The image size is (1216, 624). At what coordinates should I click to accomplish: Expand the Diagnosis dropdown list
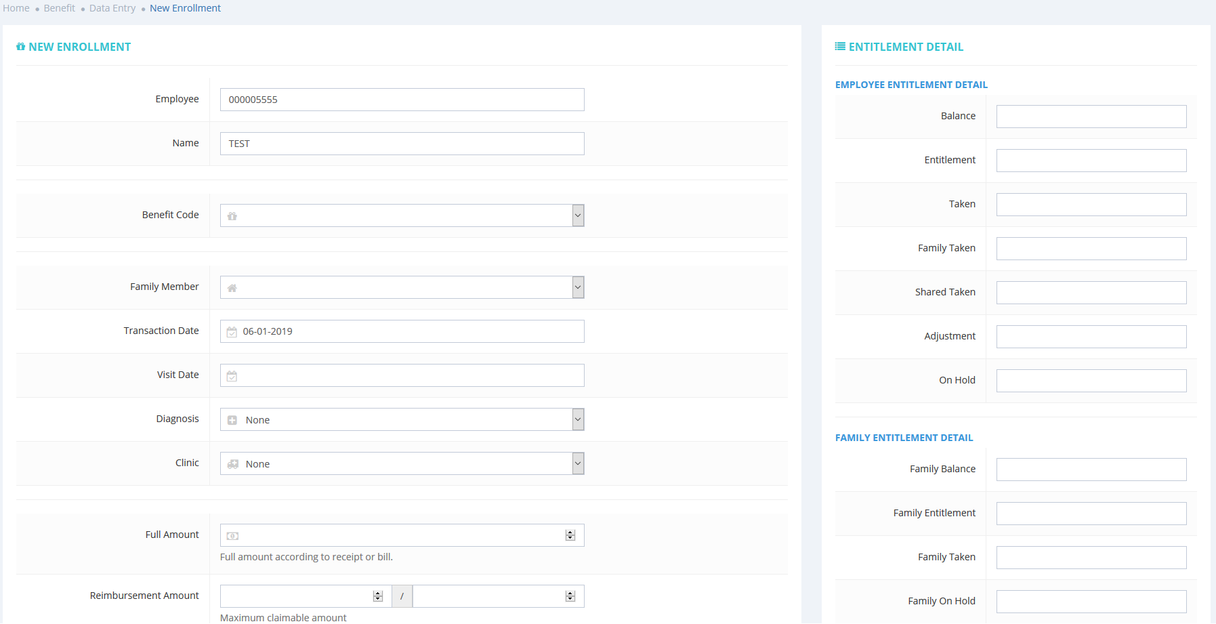click(578, 419)
